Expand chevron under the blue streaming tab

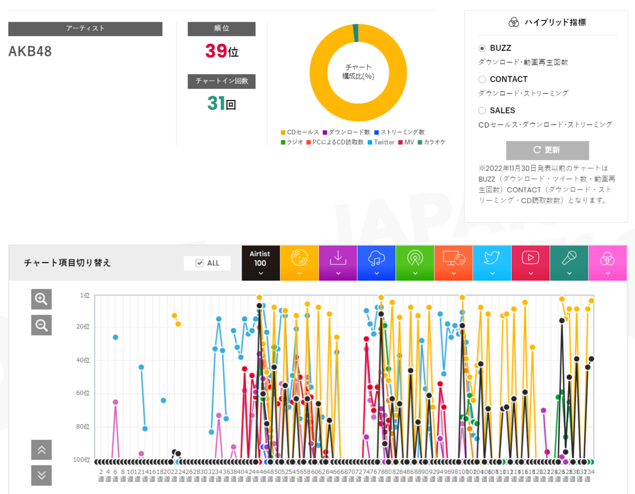[376, 274]
